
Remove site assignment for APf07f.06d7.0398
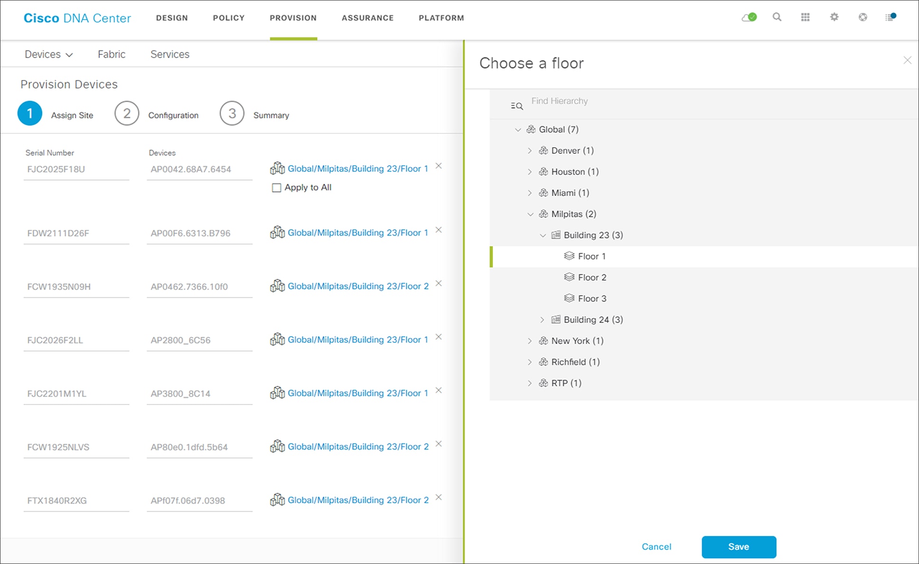(x=439, y=497)
